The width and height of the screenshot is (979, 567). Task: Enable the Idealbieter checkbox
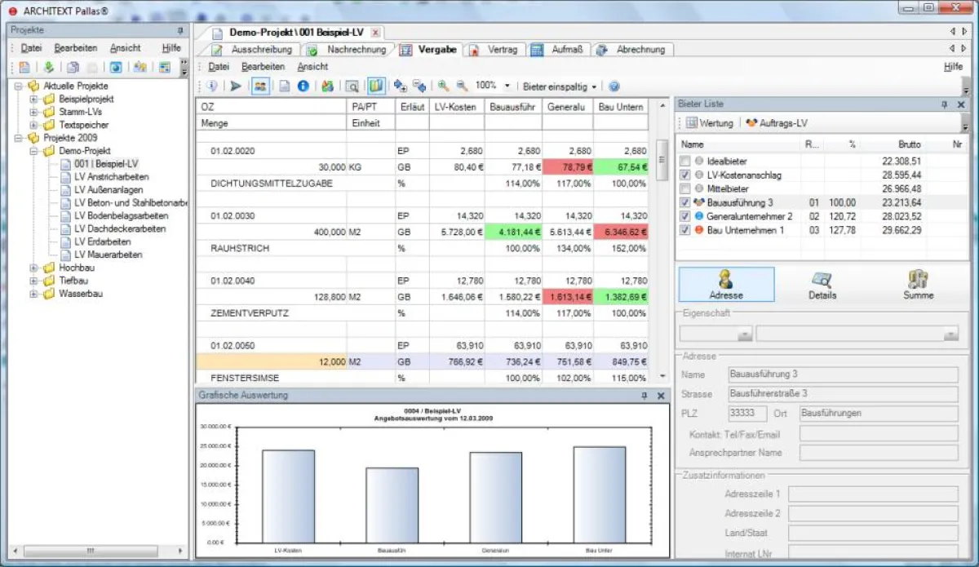coord(684,162)
